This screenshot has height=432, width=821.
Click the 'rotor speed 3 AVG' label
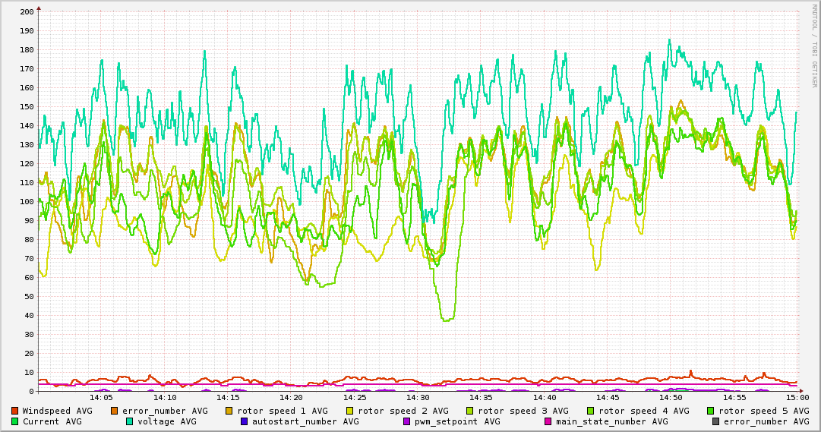523,412
